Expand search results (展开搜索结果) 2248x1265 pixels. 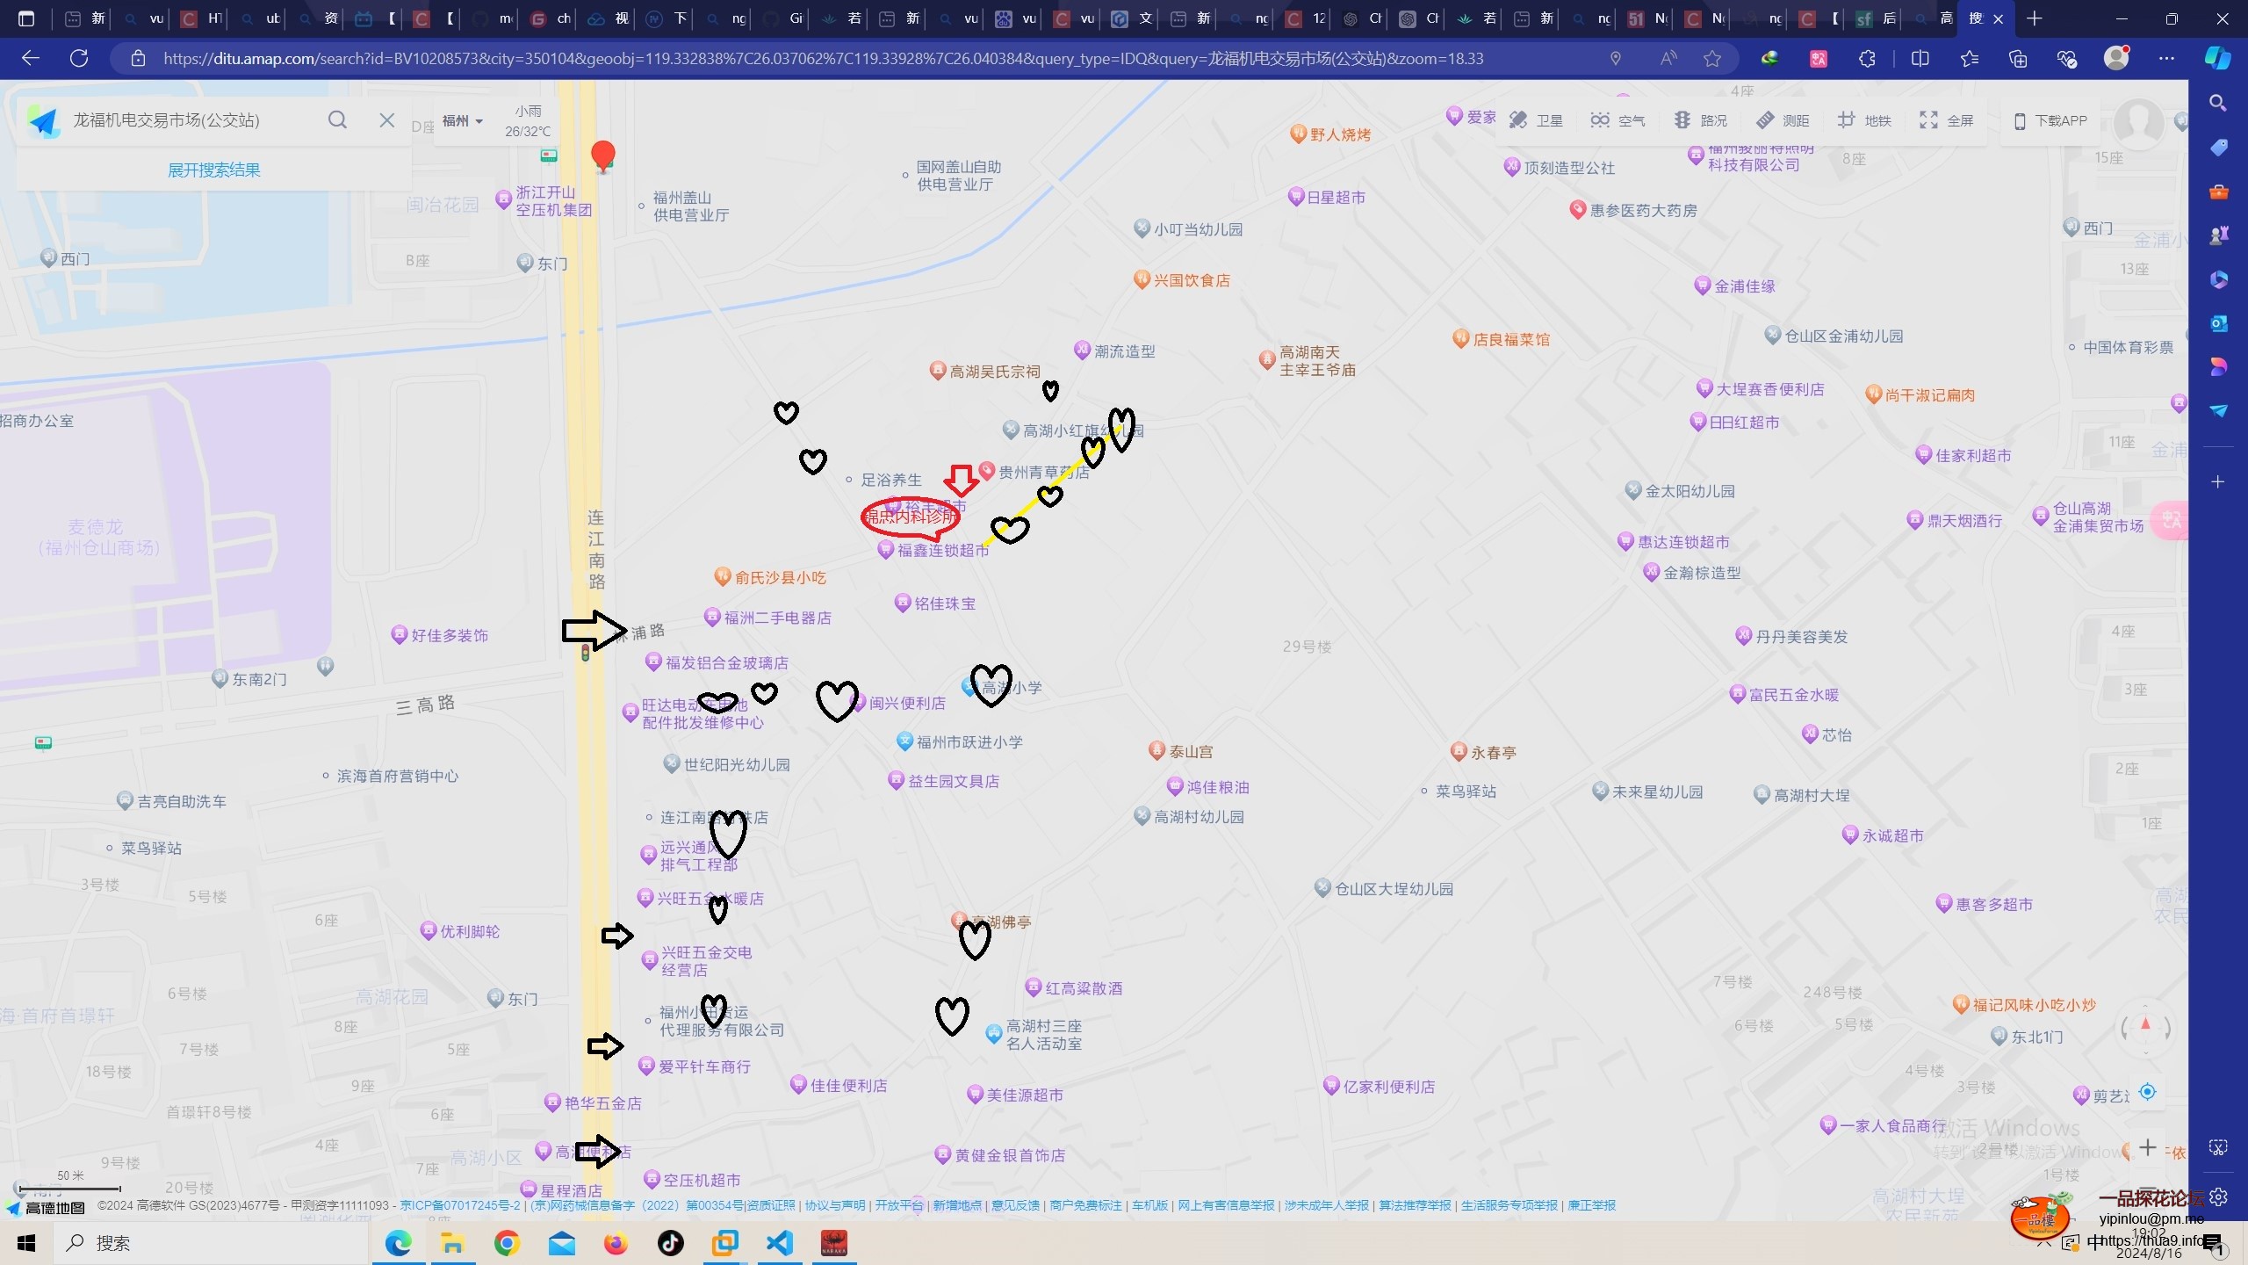213,170
